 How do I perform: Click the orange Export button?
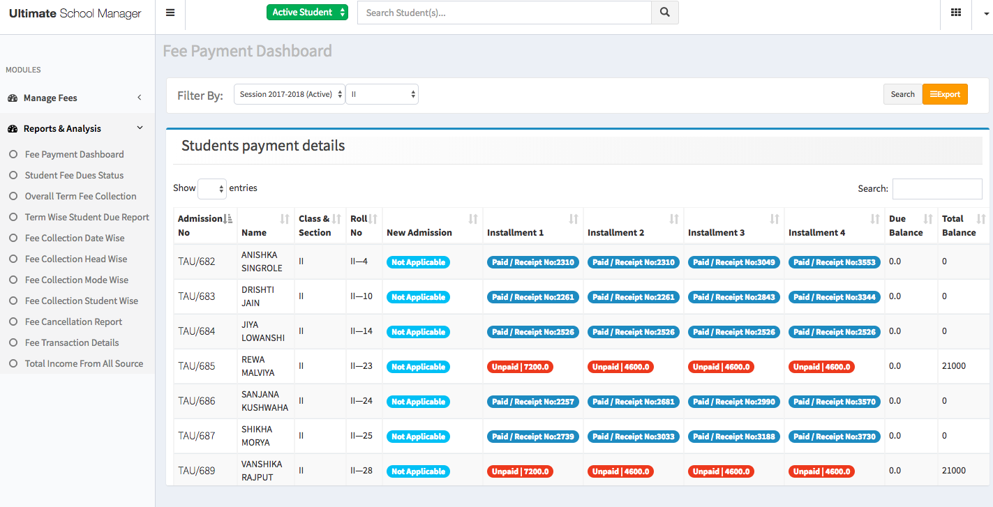click(x=945, y=94)
